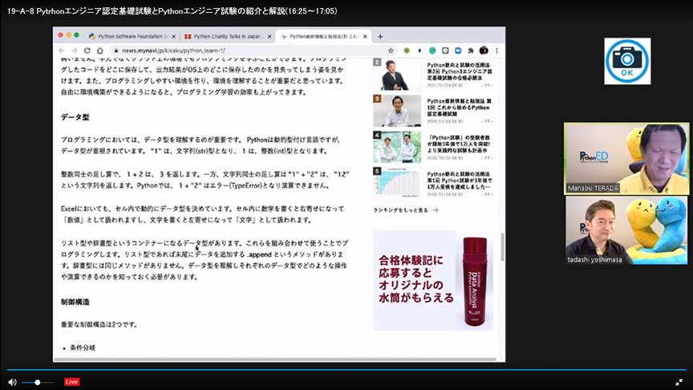The width and height of the screenshot is (693, 390).
Task: Bookmark the page with the star icon
Action: click(391, 51)
